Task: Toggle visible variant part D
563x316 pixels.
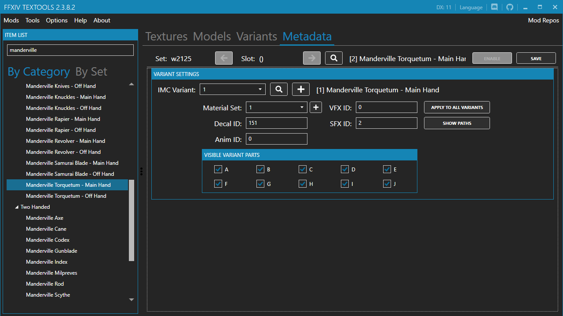Action: point(345,169)
